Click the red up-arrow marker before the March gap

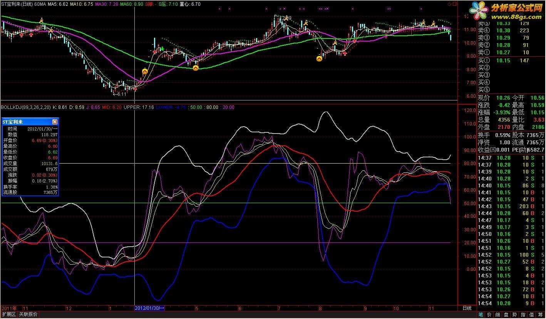click(x=155, y=51)
